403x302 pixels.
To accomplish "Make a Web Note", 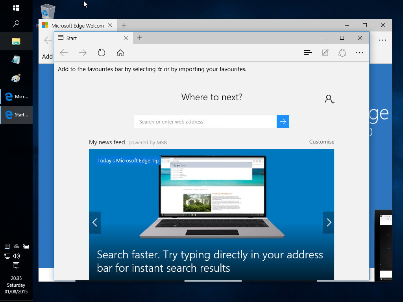I will click(x=325, y=53).
